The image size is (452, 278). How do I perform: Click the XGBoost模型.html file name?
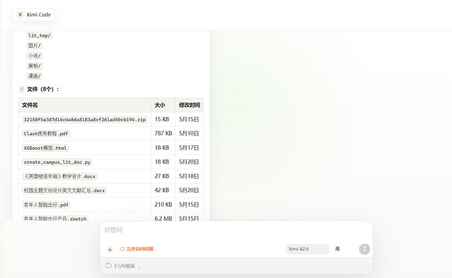(45, 148)
